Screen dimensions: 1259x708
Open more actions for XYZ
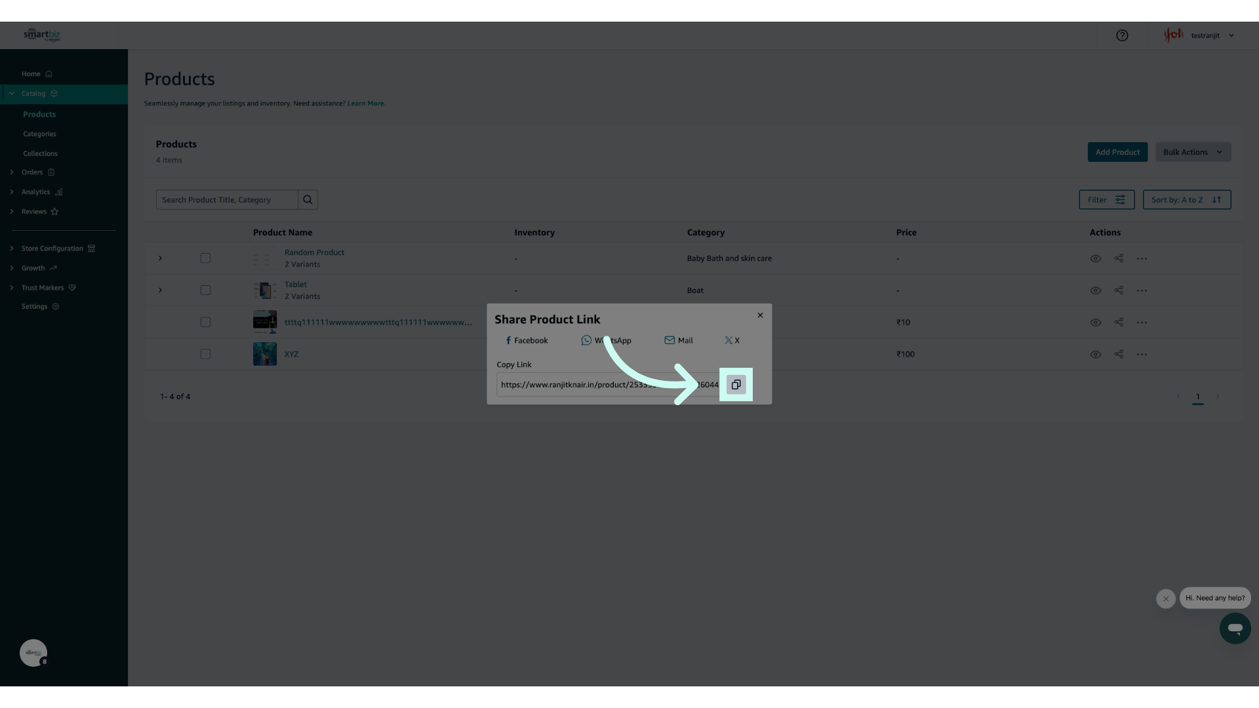(x=1142, y=354)
